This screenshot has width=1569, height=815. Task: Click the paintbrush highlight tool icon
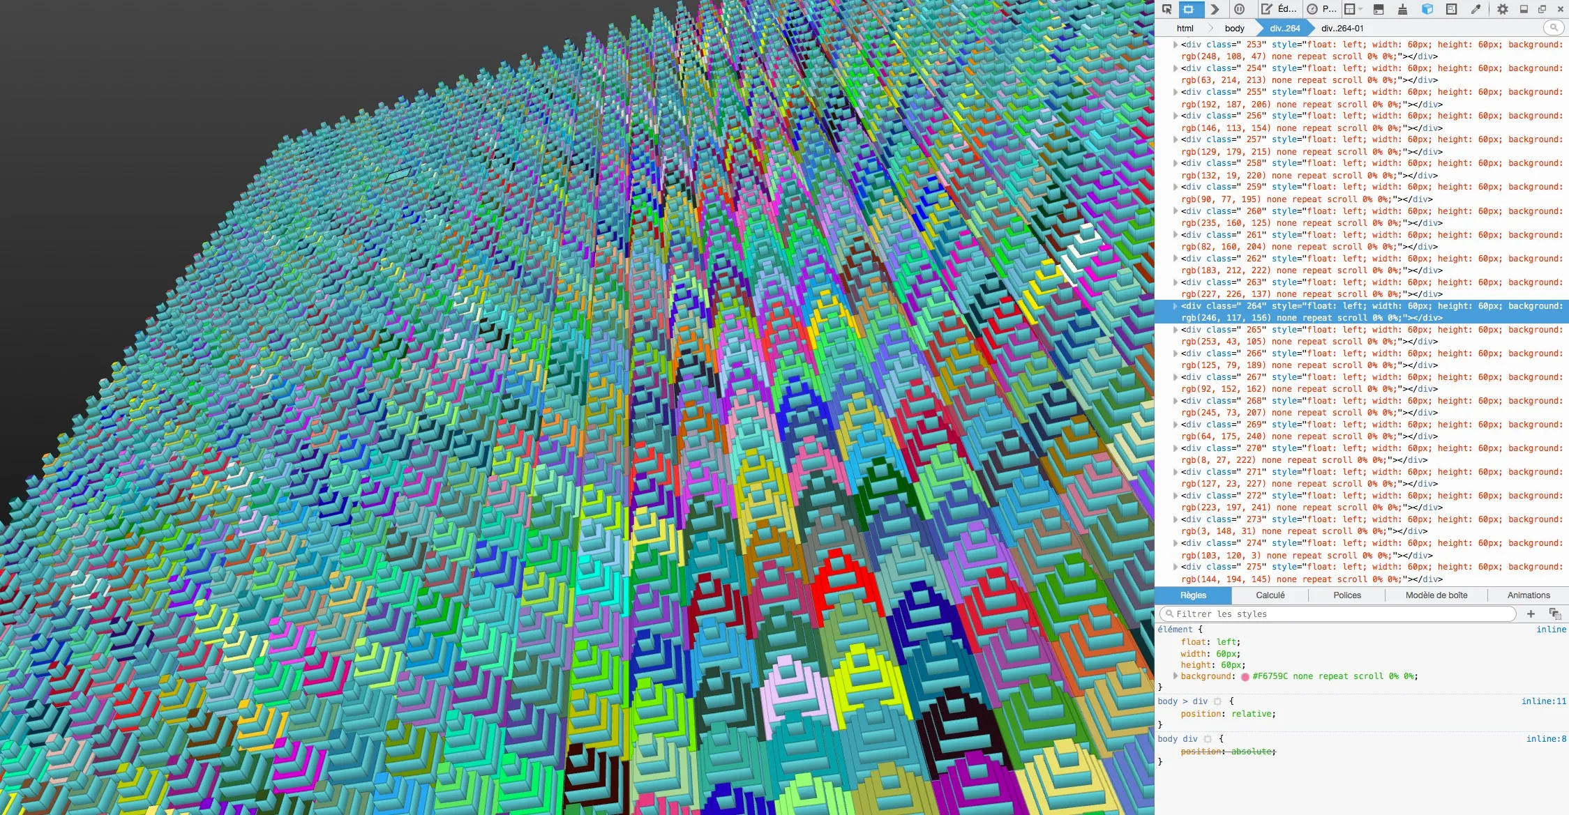[1402, 9]
